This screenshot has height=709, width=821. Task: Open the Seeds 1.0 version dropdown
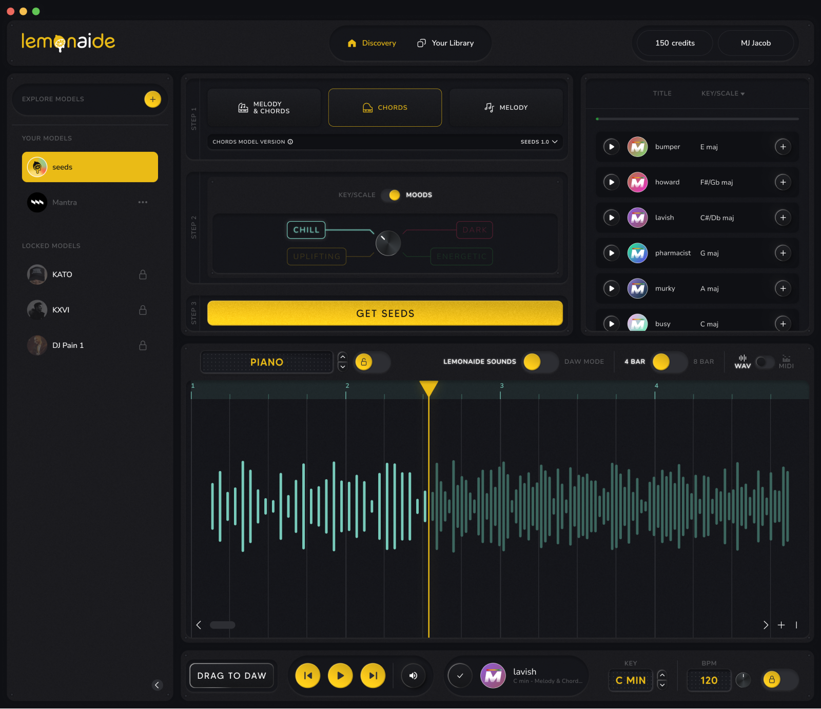pyautogui.click(x=539, y=142)
